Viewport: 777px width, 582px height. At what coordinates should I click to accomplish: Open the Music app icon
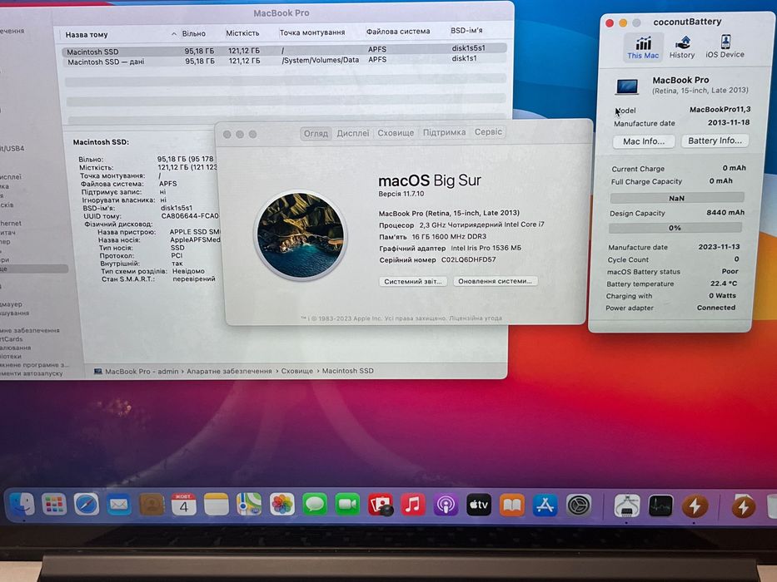(413, 505)
